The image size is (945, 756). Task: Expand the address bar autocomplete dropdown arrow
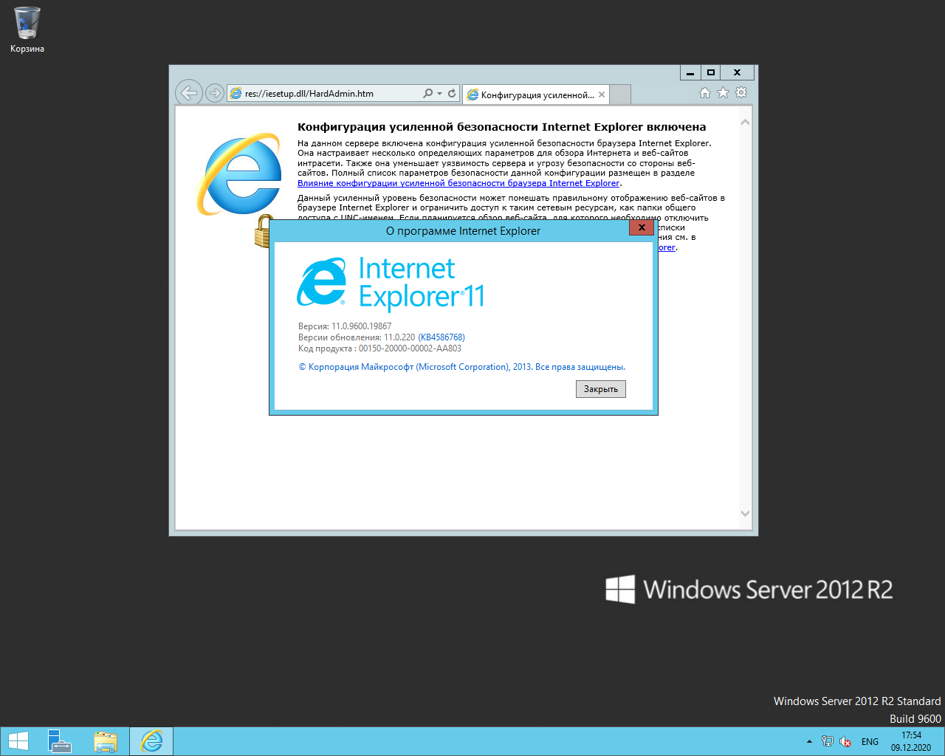tap(440, 94)
